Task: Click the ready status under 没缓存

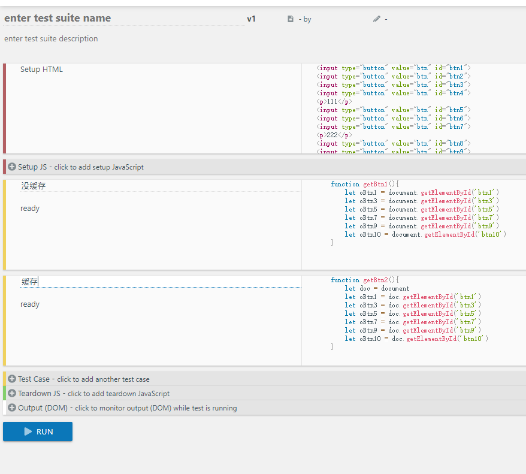Action: [30, 209]
